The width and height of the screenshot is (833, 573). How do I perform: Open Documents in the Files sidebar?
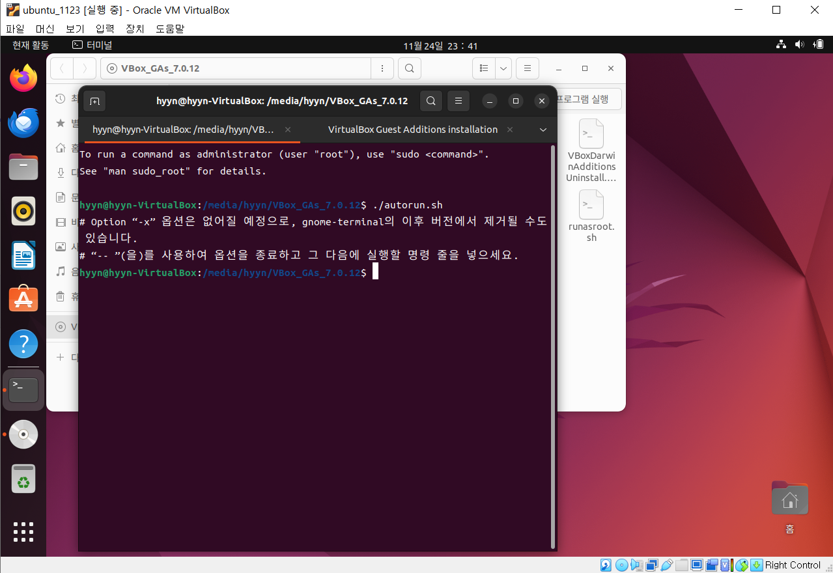pos(63,197)
